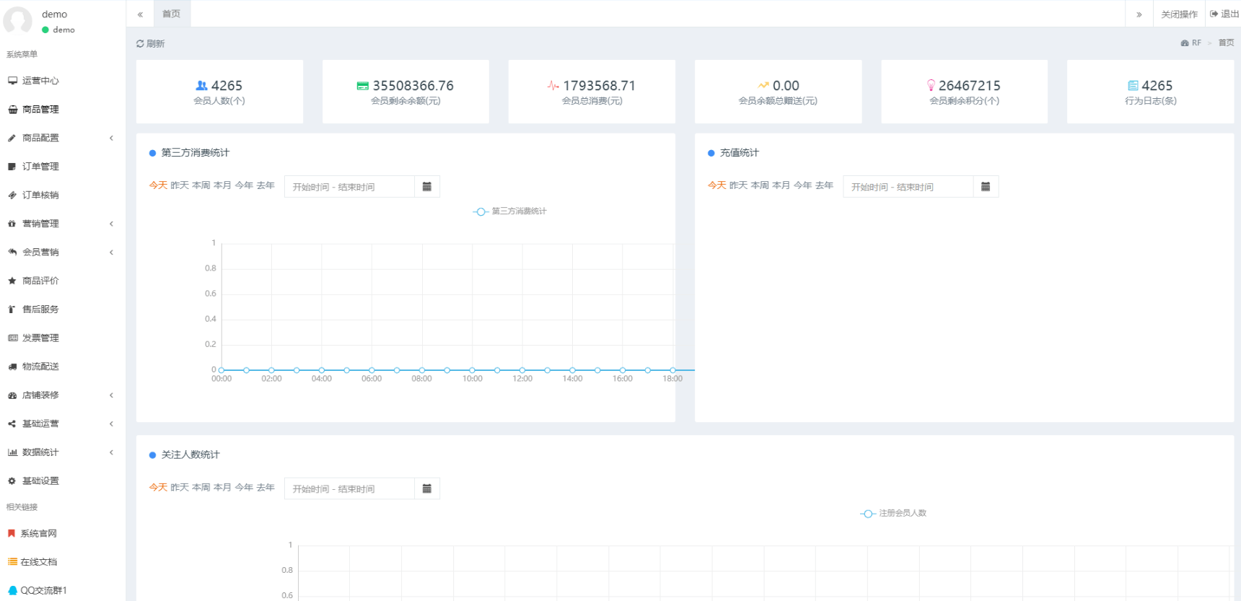Image resolution: width=1241 pixels, height=601 pixels.
Task: Click the 数据统计 bar chart icon
Action: click(12, 452)
